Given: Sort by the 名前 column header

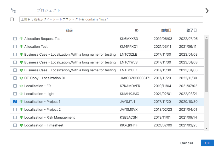Looking at the screenshot, I should 69,30.
